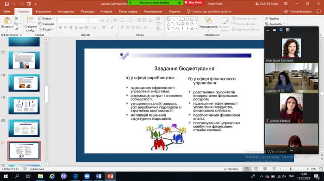The image size is (324, 181).
Task: Open Zoom from the Windows taskbar
Action: tap(87, 176)
